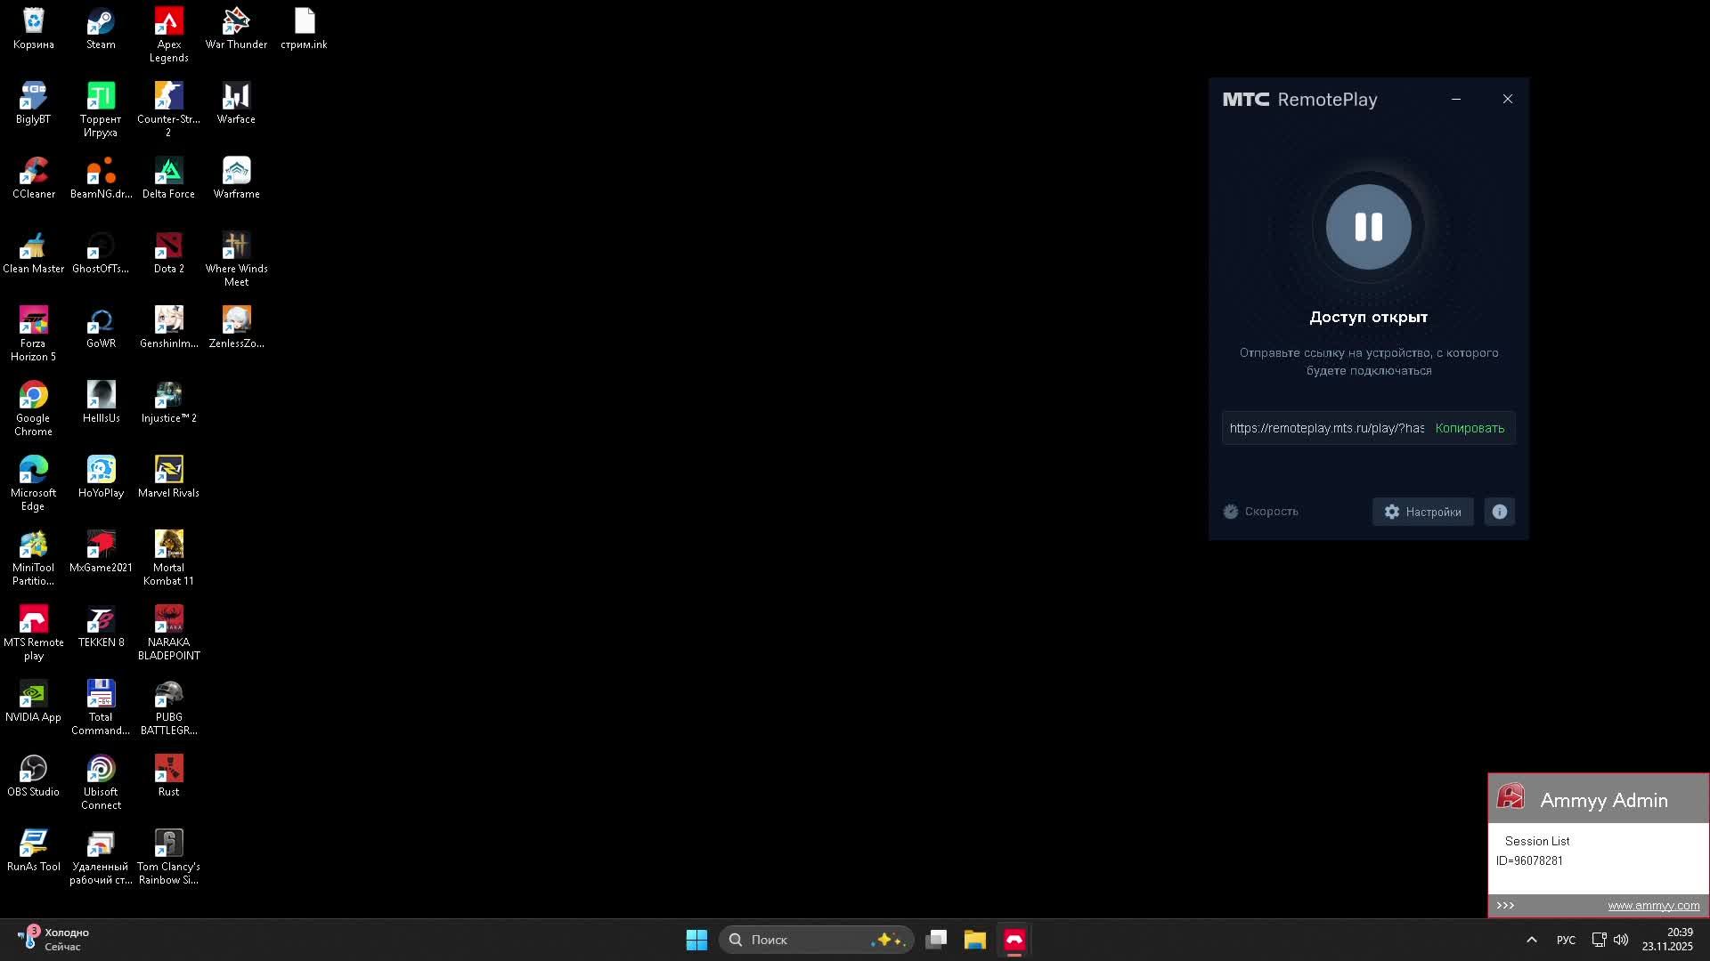
Task: Show hidden system tray icons chevron
Action: coord(1531,940)
